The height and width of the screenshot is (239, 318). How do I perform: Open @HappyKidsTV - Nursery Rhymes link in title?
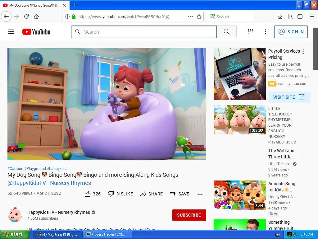[x=49, y=183]
